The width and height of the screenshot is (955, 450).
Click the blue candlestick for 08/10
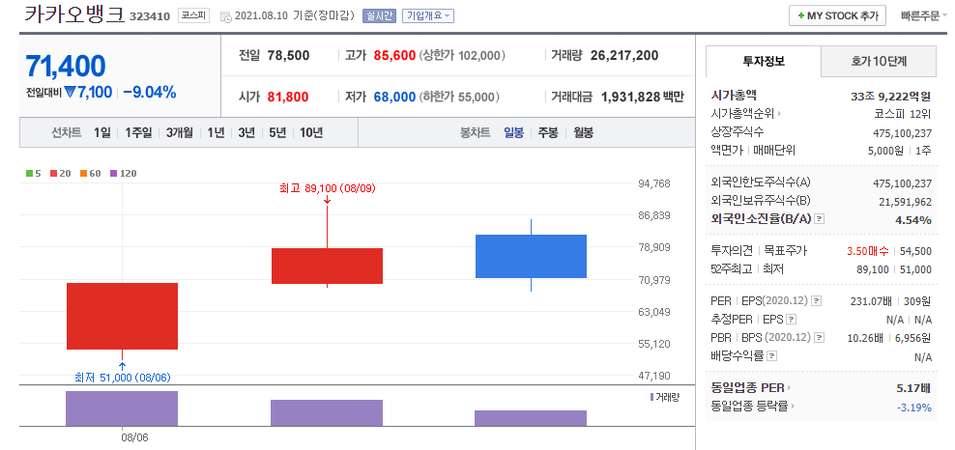531,256
